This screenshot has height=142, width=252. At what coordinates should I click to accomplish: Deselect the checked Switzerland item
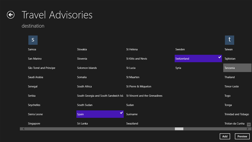198,59
